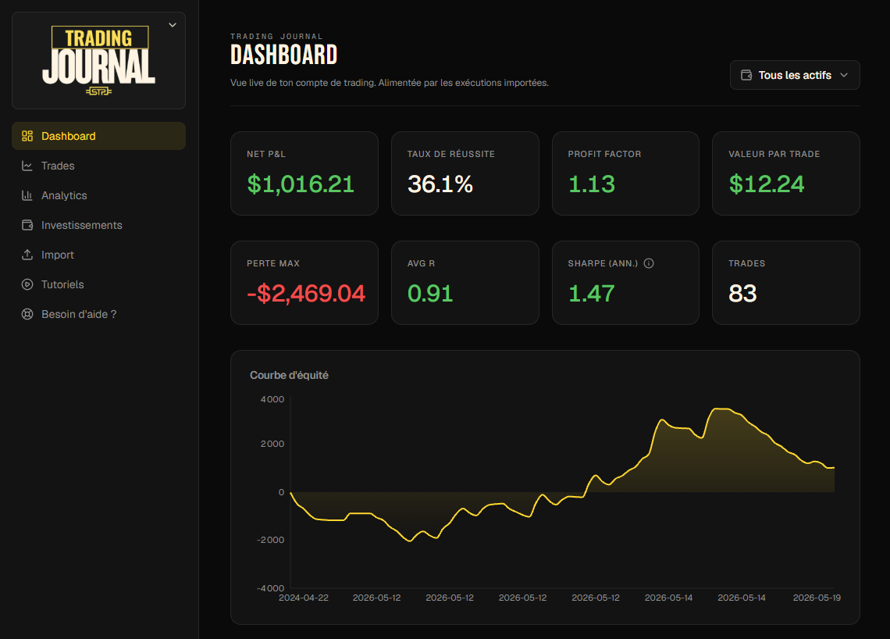This screenshot has height=639, width=890.
Task: Click the Dashboard grid icon in sidebar
Action: (x=27, y=136)
